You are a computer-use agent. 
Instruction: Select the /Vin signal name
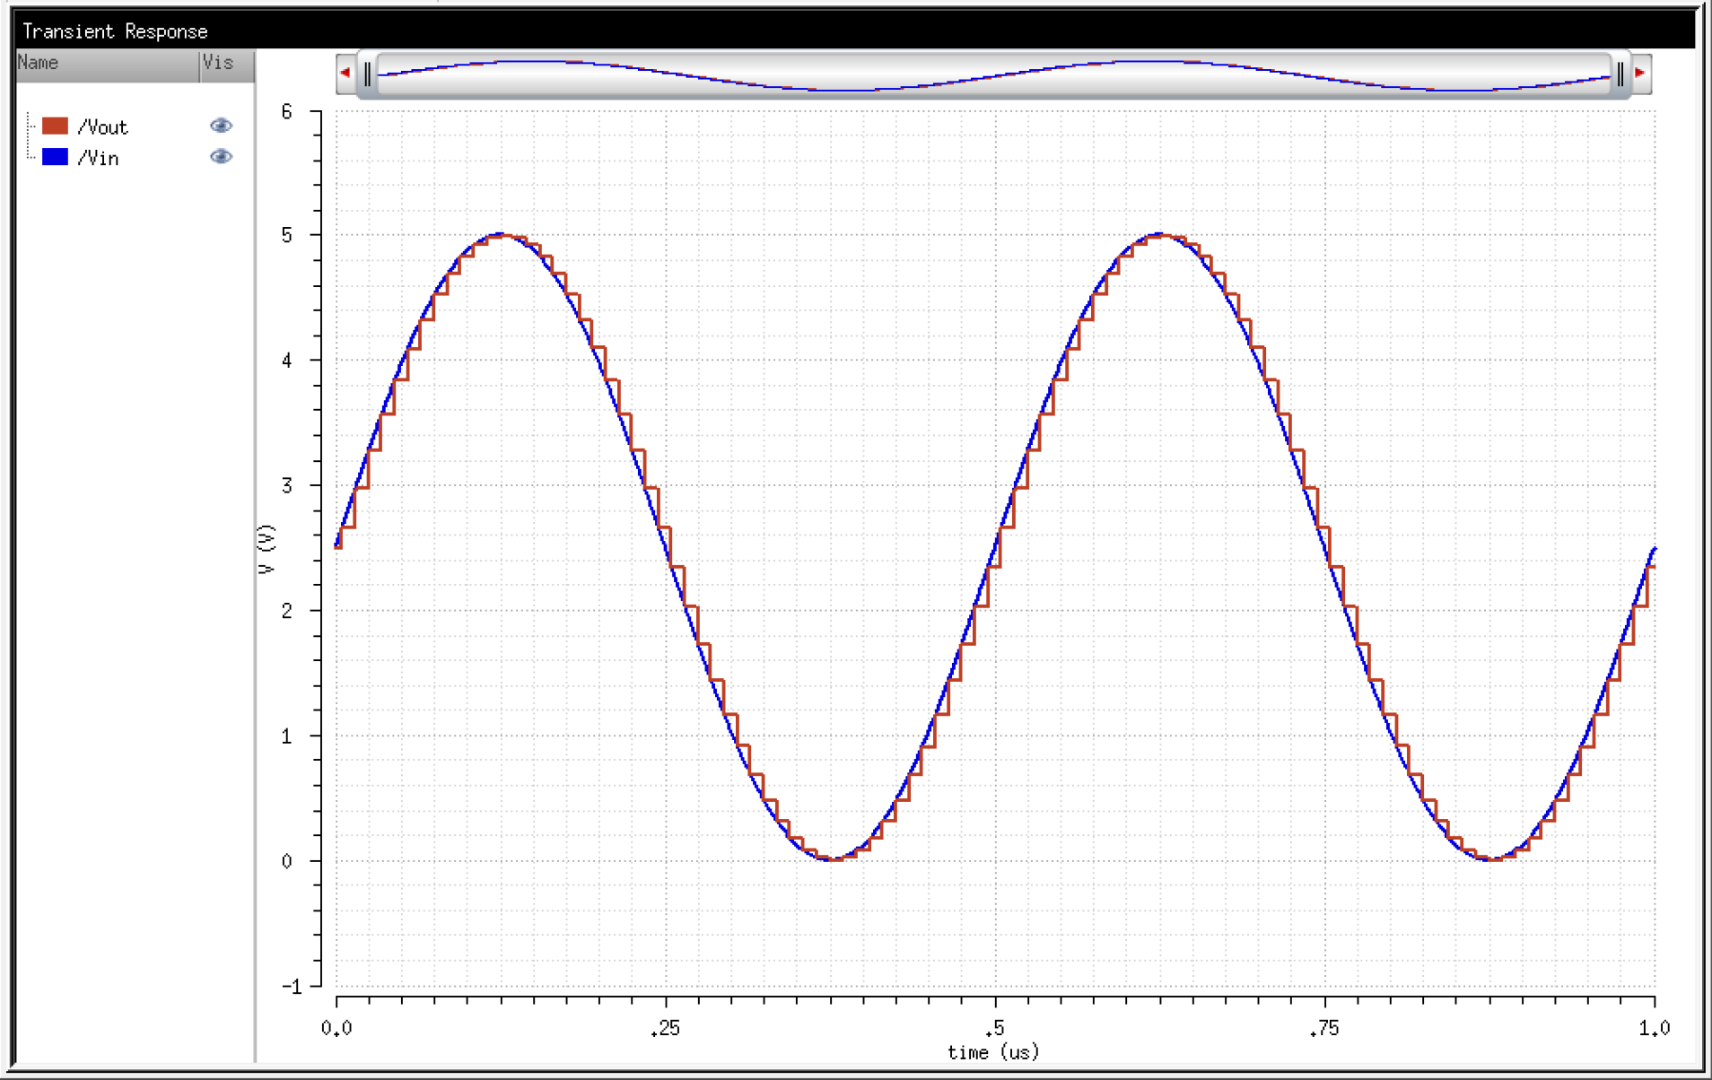pyautogui.click(x=99, y=157)
